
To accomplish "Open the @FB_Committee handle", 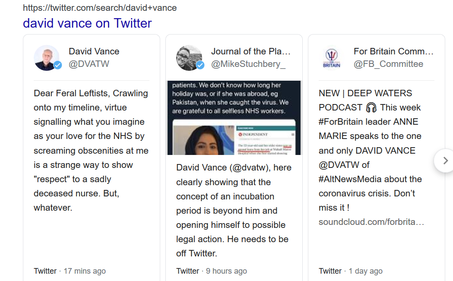I will [x=388, y=64].
